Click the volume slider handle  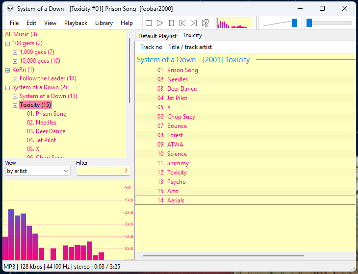(x=294, y=23)
